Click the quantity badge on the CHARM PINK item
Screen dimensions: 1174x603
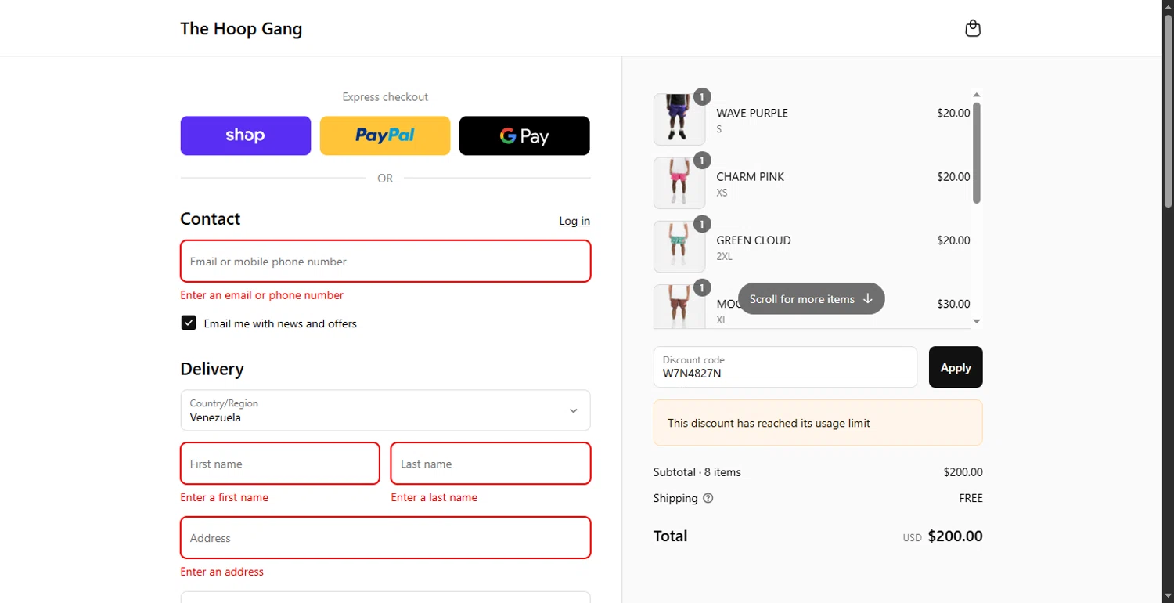click(702, 161)
